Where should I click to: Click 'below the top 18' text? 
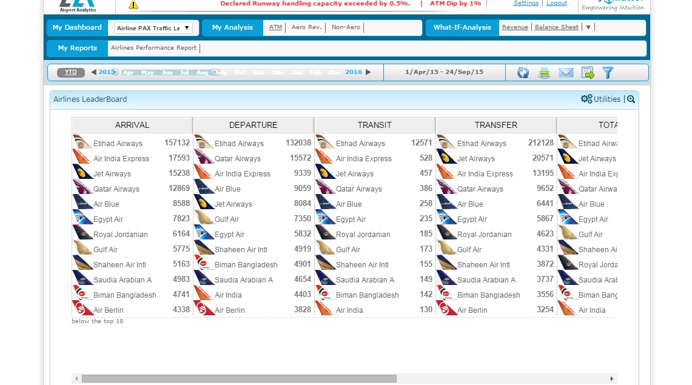tap(98, 321)
